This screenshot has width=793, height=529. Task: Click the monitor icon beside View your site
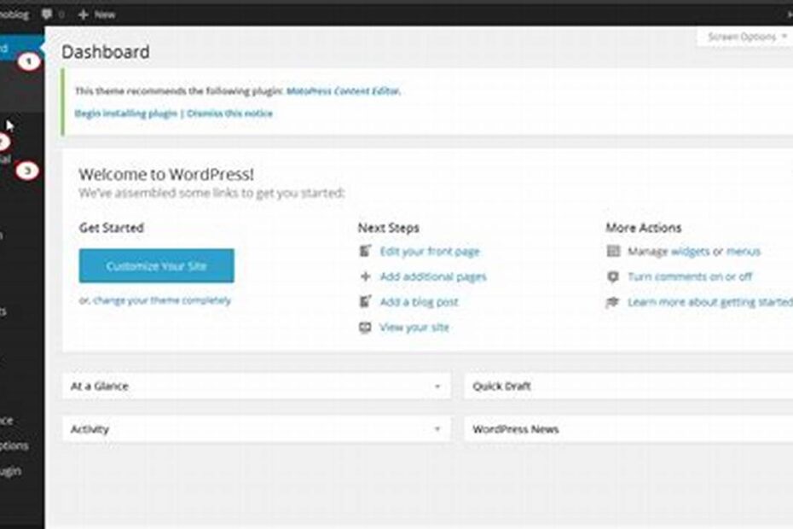(365, 328)
